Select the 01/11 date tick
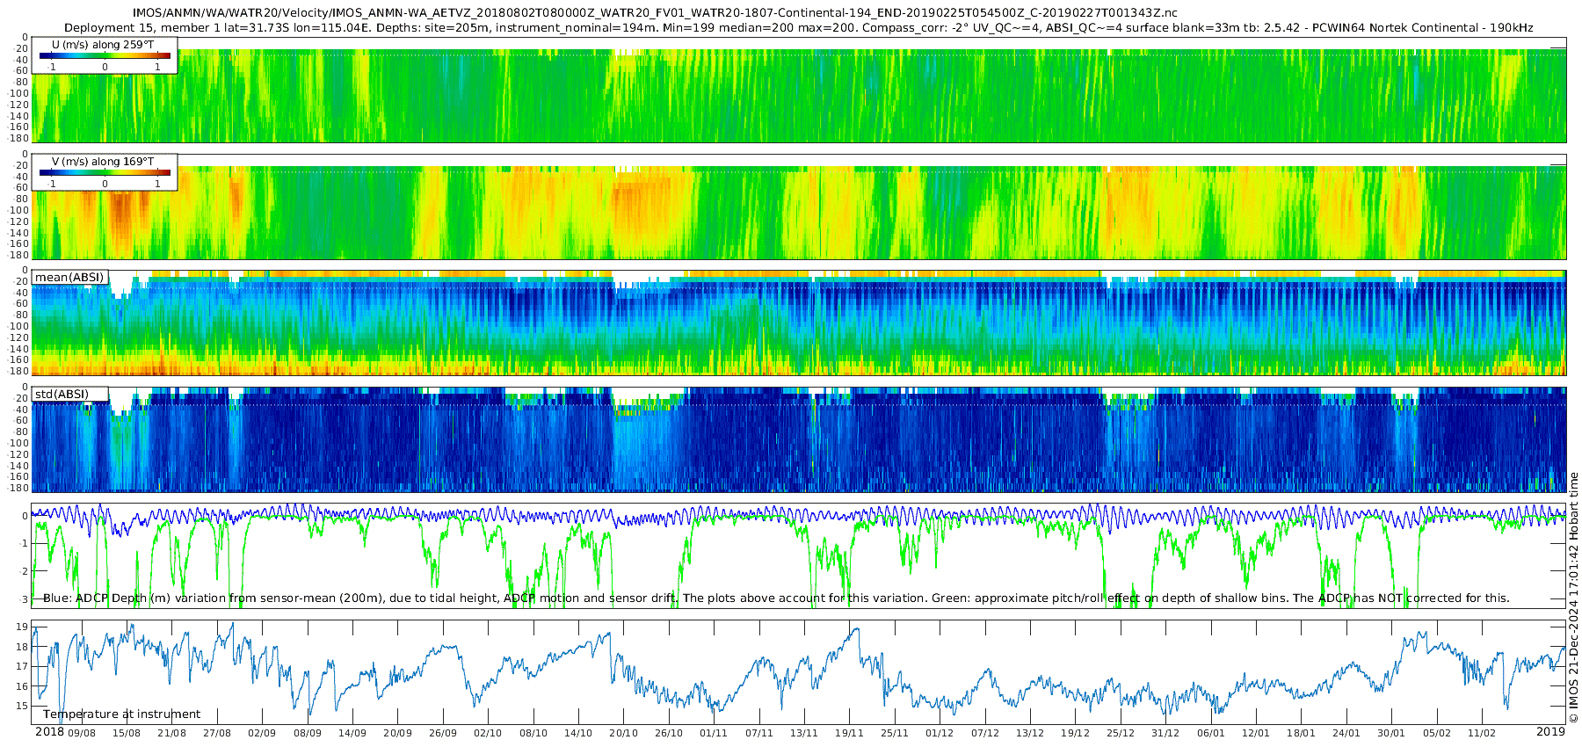 (x=714, y=733)
